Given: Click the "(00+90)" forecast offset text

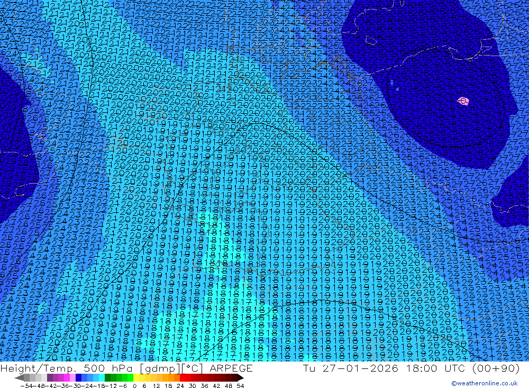Looking at the screenshot, I should click(496, 368).
